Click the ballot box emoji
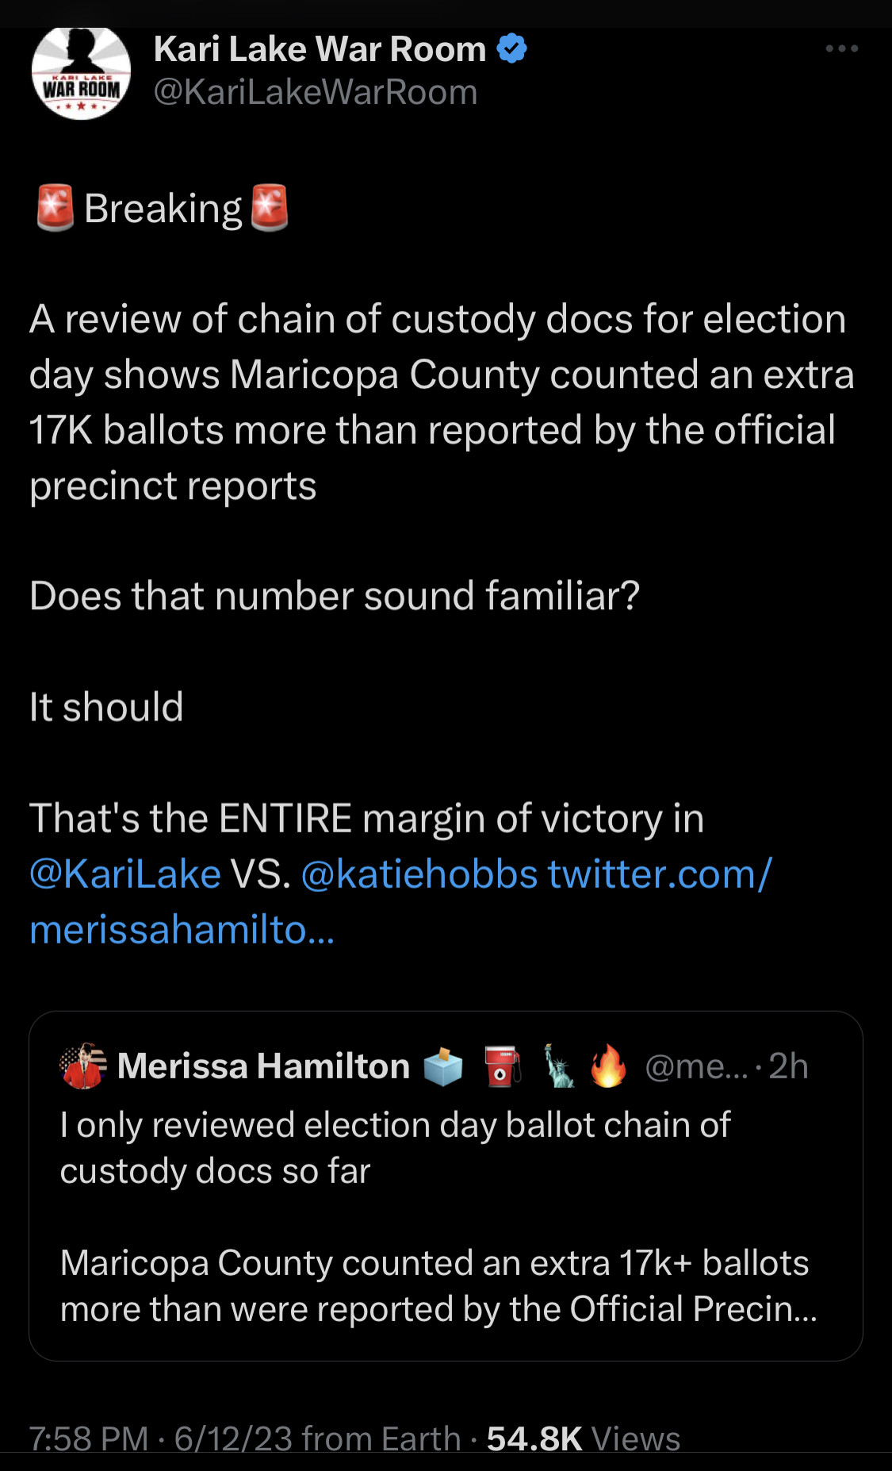The width and height of the screenshot is (892, 1471). click(442, 1066)
